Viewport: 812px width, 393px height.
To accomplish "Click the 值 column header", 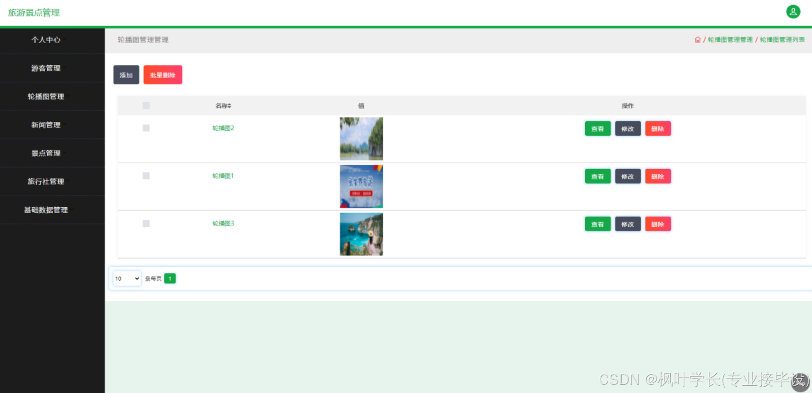I will [x=361, y=106].
